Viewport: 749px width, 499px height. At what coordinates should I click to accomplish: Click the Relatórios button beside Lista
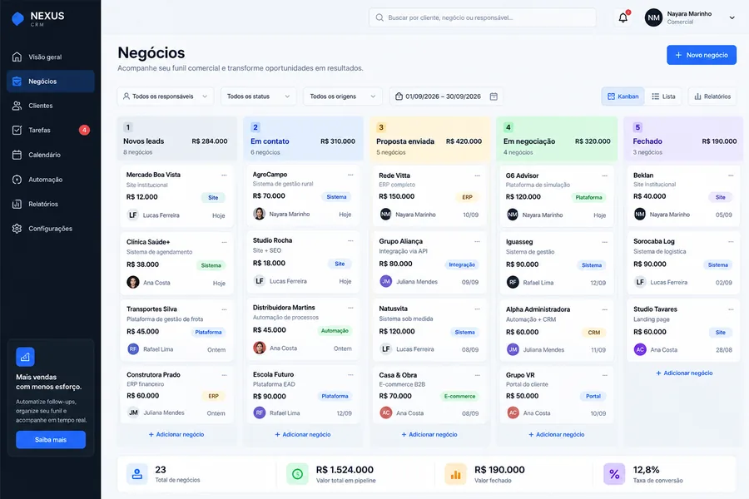pyautogui.click(x=712, y=96)
